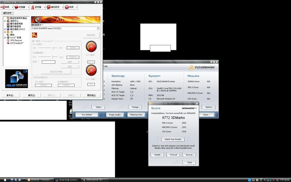Expand the 3D tree node
This screenshot has width=291, height=182.
tap(5, 32)
